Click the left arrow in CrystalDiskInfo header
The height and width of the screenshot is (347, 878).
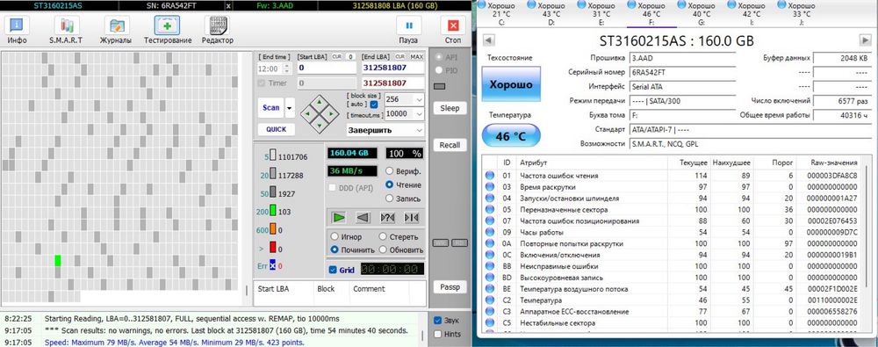pos(488,40)
